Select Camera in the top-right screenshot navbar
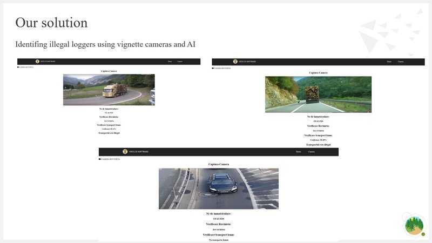Viewport: 432px width, 243px height. click(401, 62)
